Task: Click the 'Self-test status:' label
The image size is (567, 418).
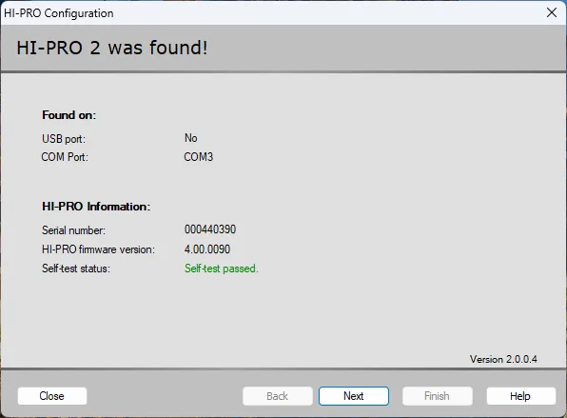Action: point(75,269)
